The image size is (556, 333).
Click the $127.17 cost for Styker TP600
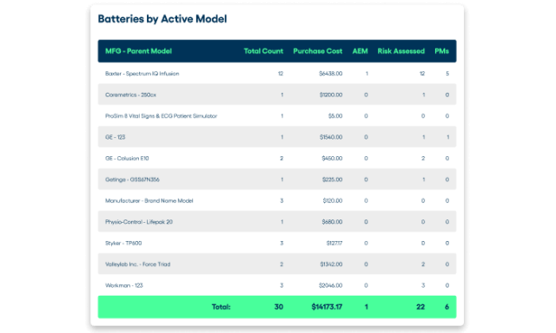(334, 243)
